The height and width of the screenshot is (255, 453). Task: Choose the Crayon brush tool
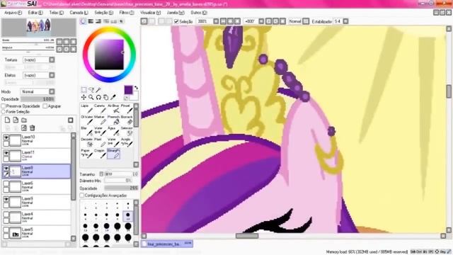tap(100, 154)
